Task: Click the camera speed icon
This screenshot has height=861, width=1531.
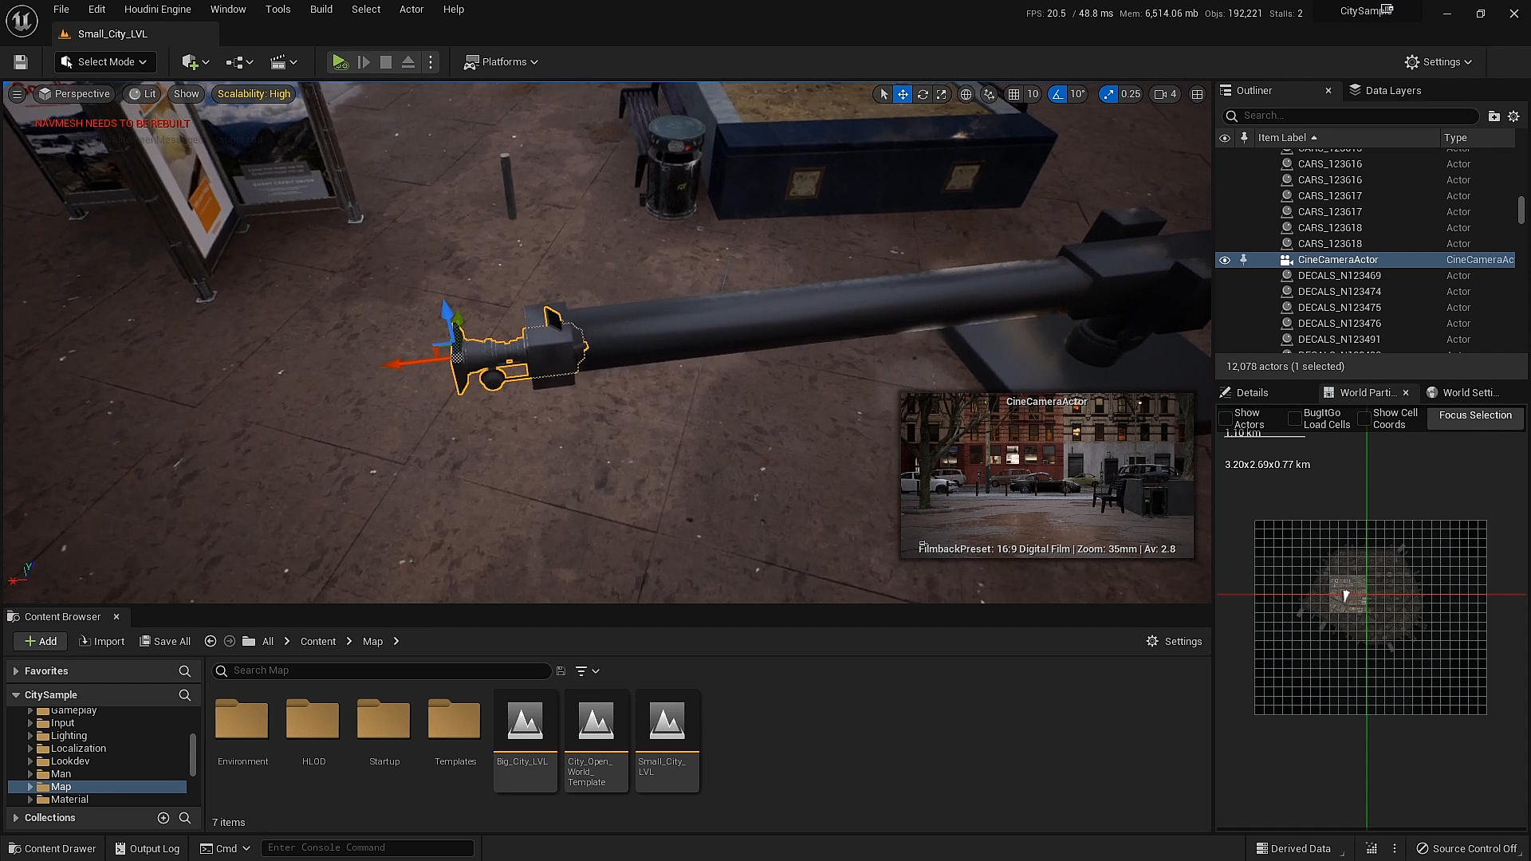Action: click(1161, 94)
